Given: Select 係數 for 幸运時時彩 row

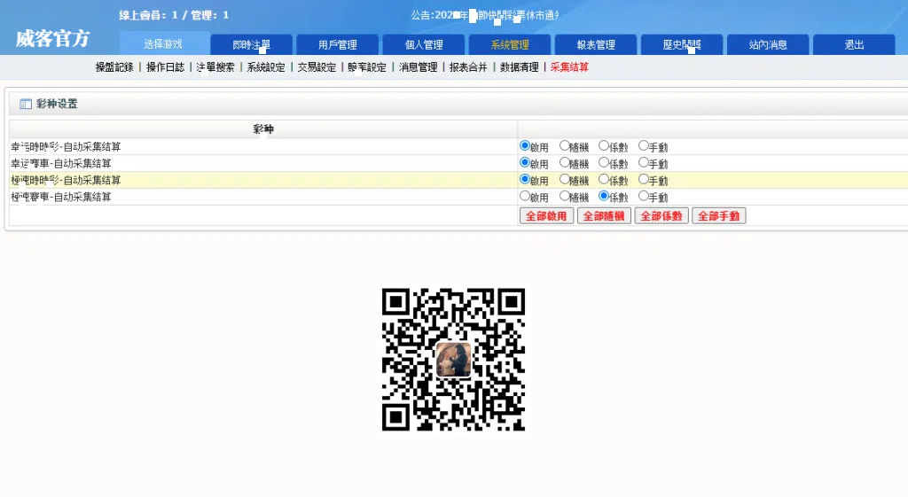Looking at the screenshot, I should pyautogui.click(x=604, y=146).
